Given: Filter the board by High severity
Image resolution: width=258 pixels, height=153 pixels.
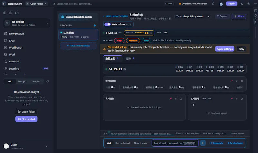Looking at the screenshot, I should point(119,41).
